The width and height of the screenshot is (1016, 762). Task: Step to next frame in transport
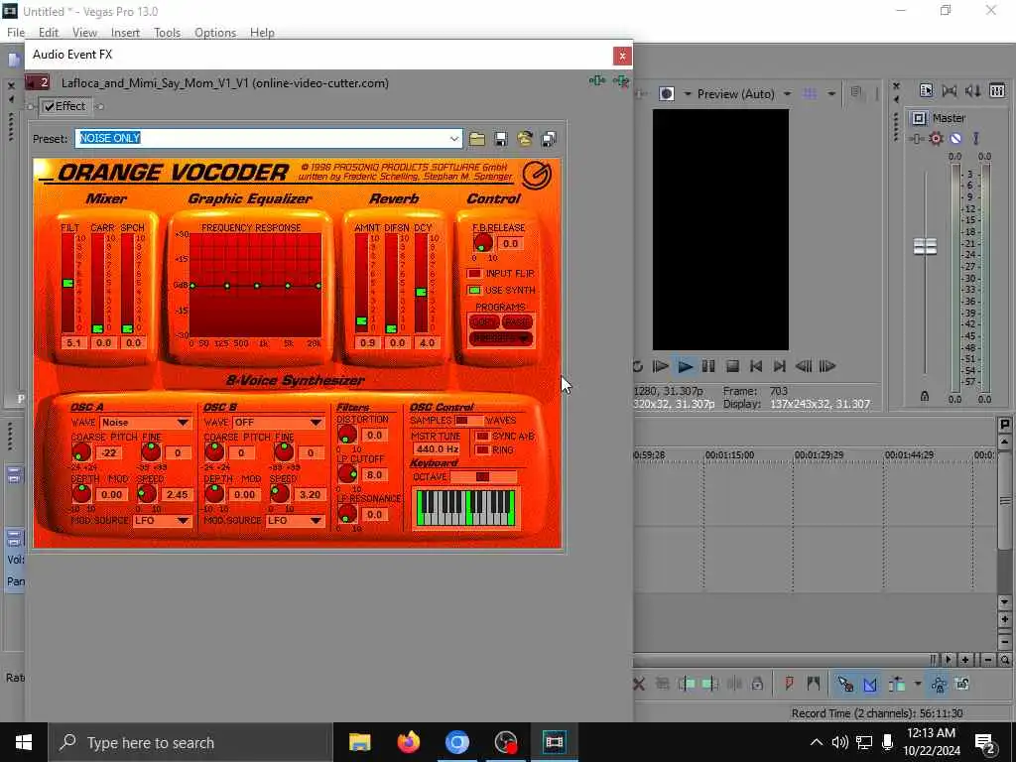tap(827, 367)
